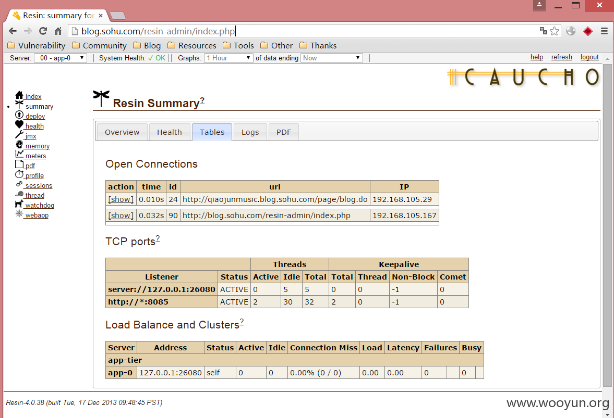Click the CAUCHO logo

[524, 77]
